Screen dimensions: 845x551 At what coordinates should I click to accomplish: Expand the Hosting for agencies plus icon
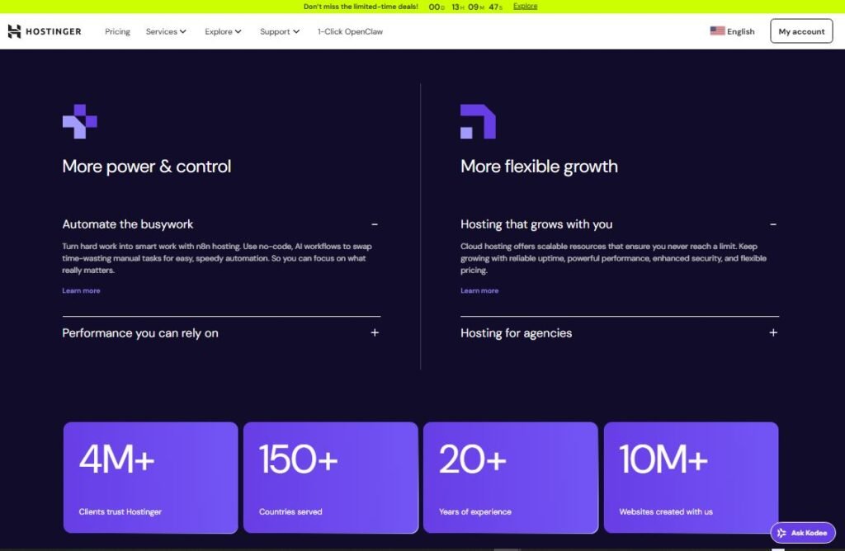point(773,333)
